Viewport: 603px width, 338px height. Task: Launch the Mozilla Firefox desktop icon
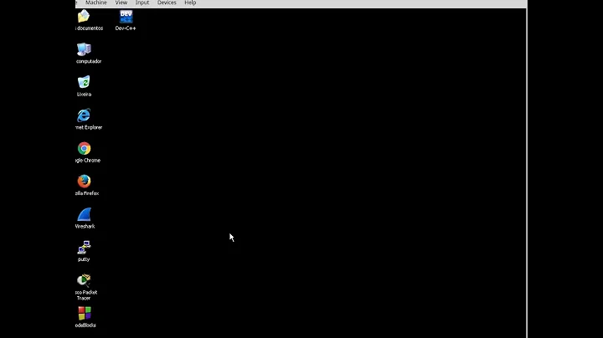point(84,182)
